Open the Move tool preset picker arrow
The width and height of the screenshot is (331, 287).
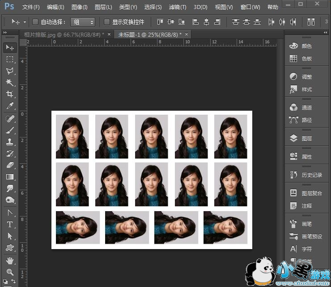click(x=25, y=22)
